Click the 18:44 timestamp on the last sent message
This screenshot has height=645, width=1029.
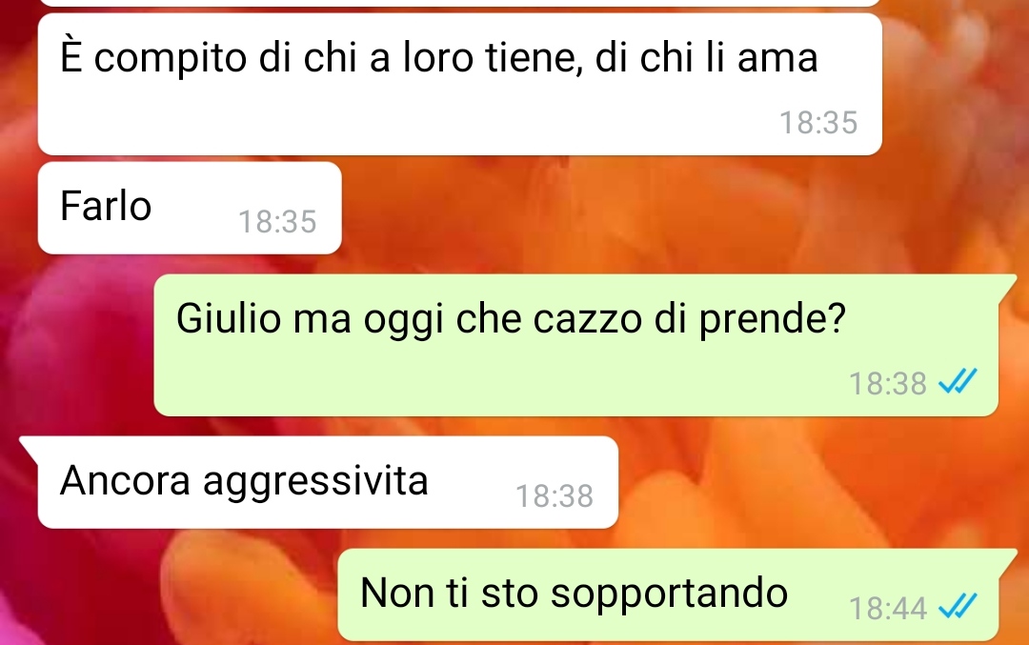click(x=887, y=608)
